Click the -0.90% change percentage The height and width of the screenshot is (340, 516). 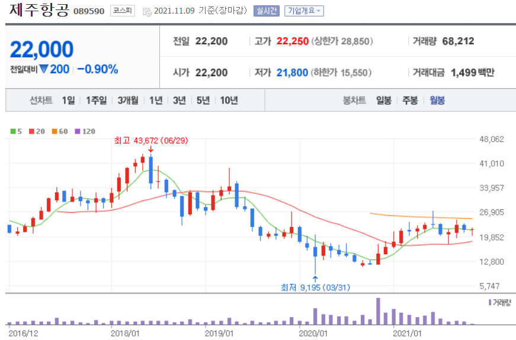[98, 69]
